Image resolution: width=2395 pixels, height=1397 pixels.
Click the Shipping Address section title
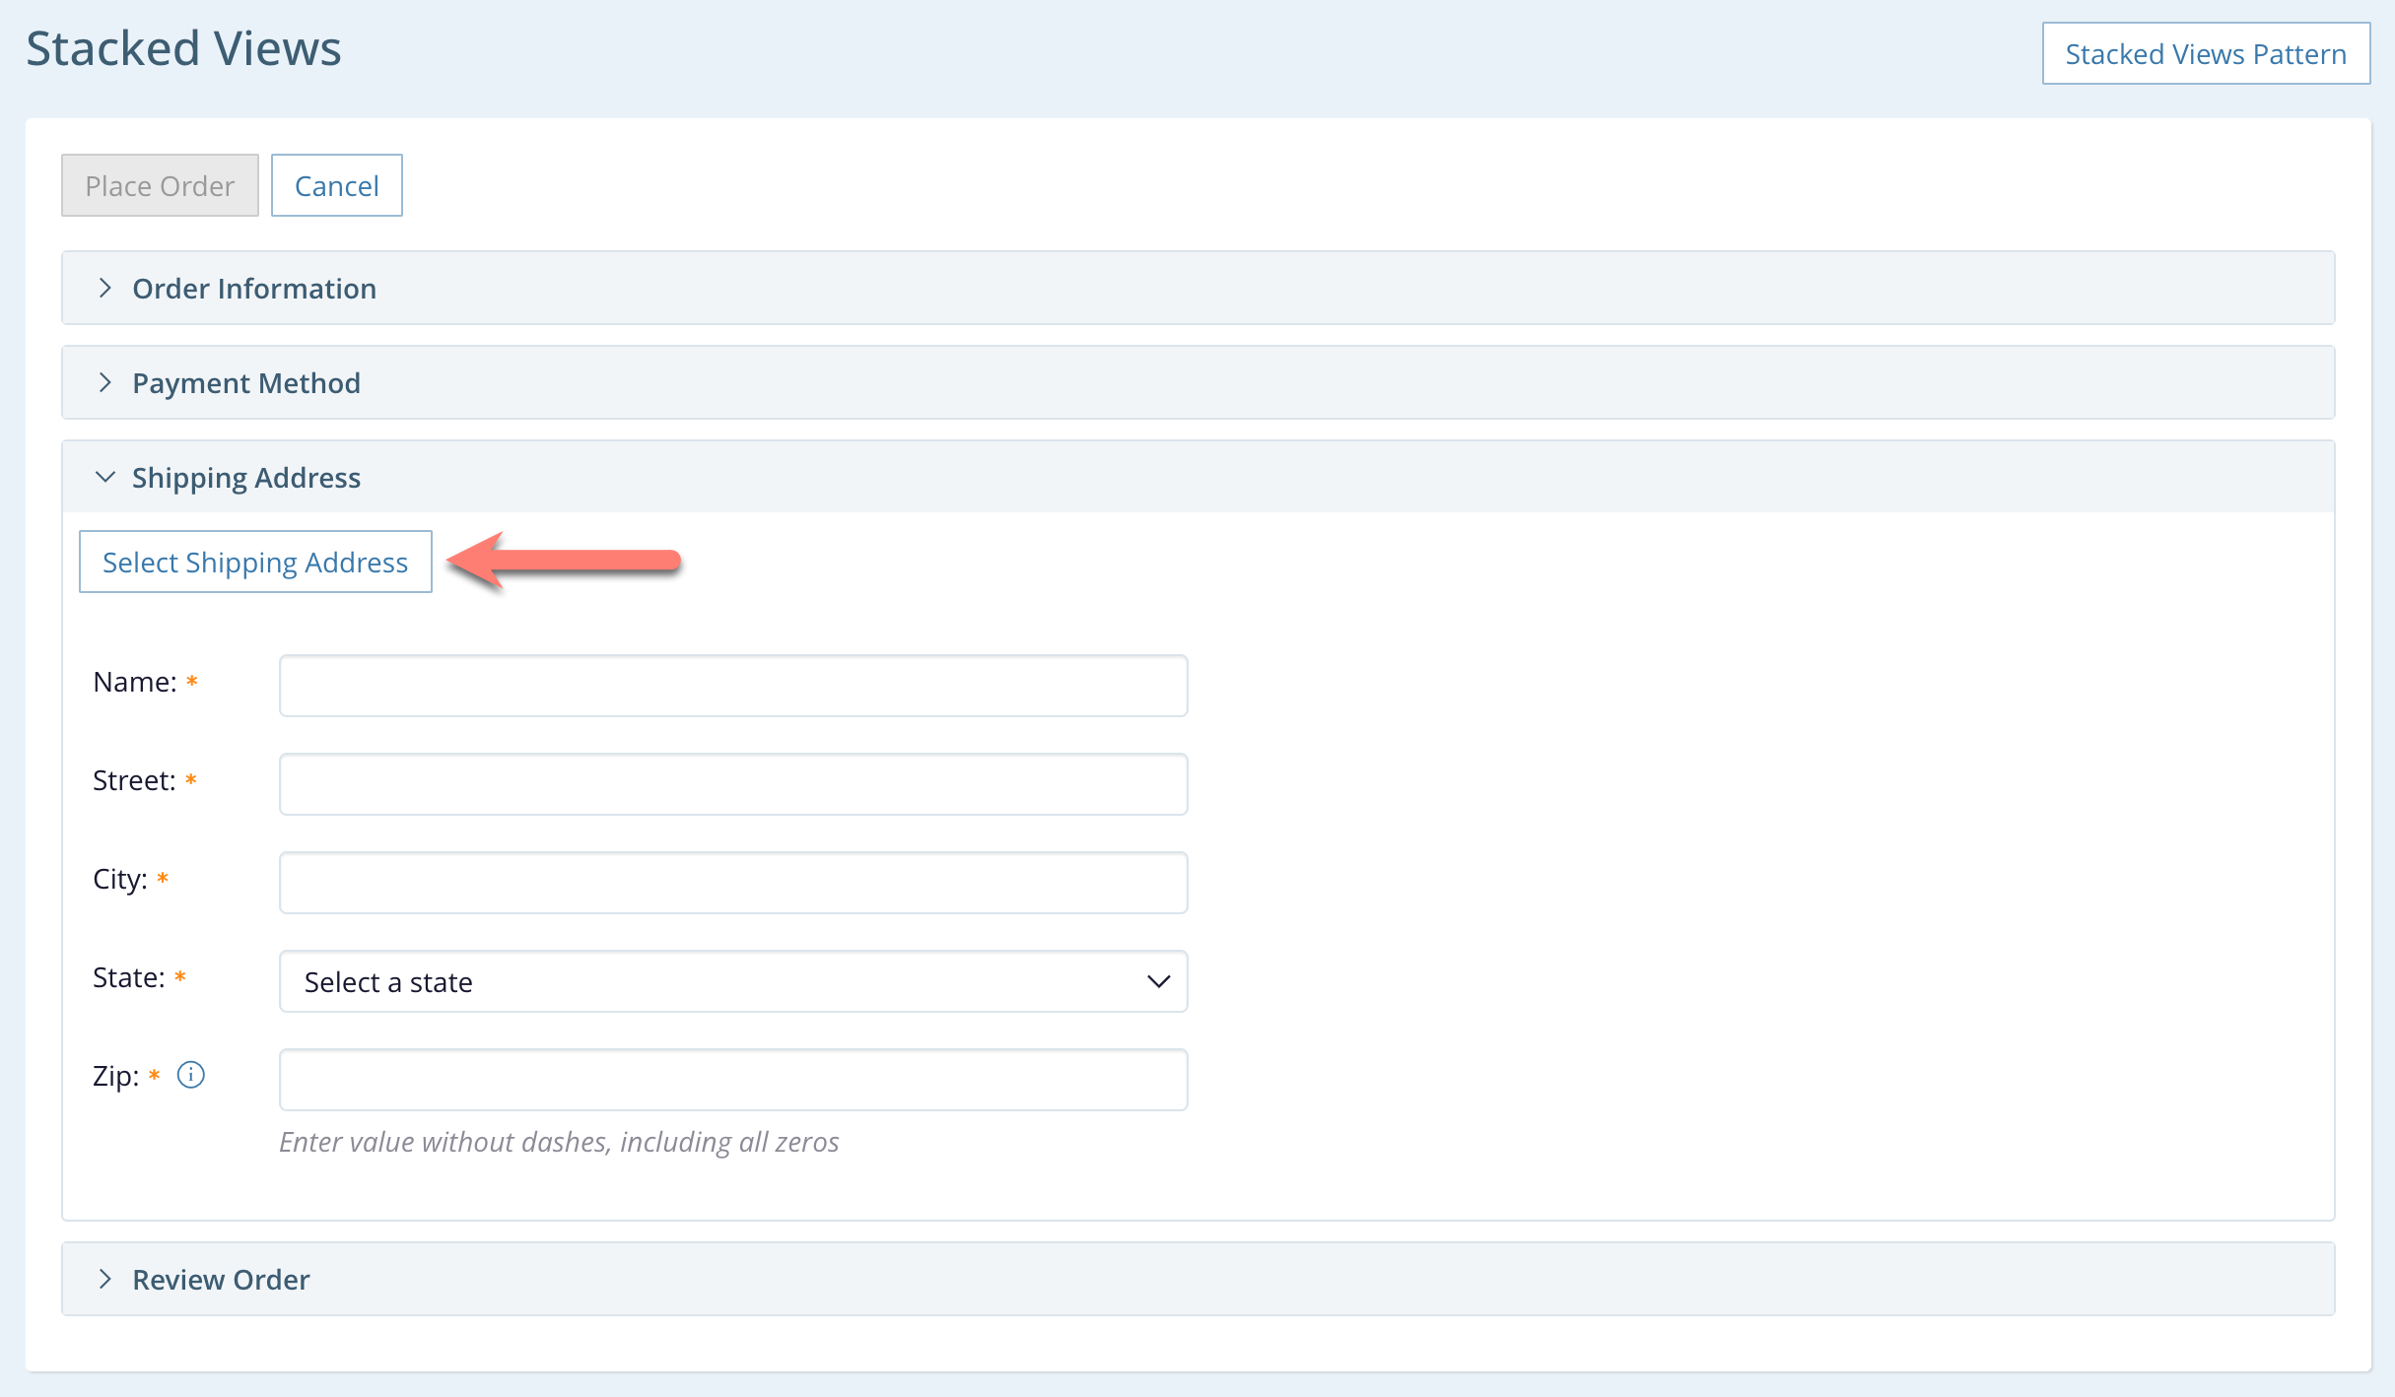pyautogui.click(x=246, y=477)
